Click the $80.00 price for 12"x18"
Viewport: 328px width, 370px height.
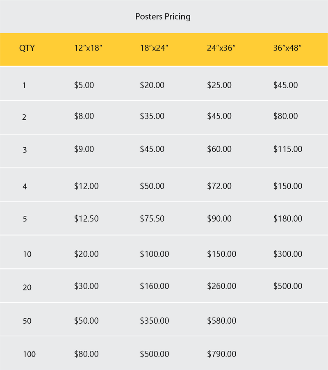[x=86, y=354]
